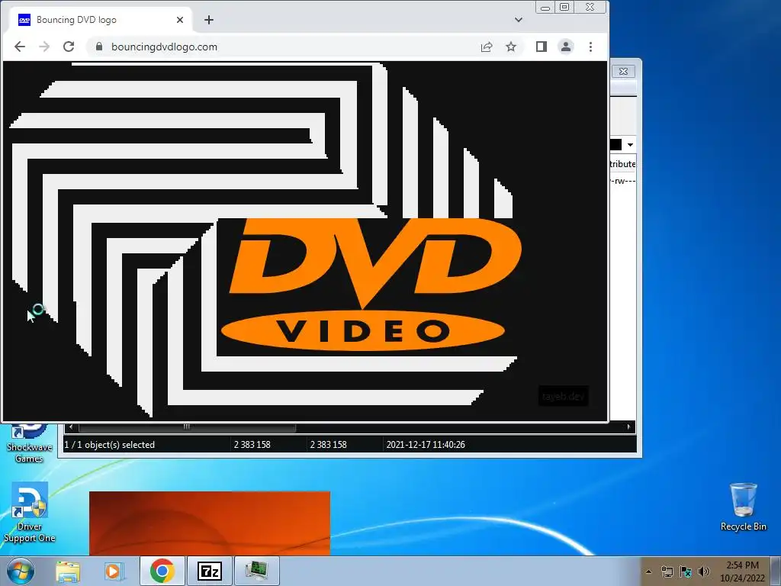Open Chrome side panel
Screen dimensions: 781x586
tap(542, 47)
